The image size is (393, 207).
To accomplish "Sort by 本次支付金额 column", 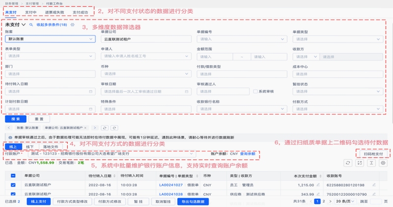I will [x=320, y=176].
